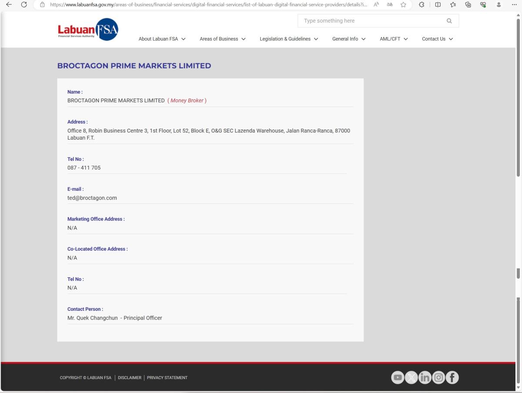Click the Facebook footer icon
The width and height of the screenshot is (522, 393).
452,378
